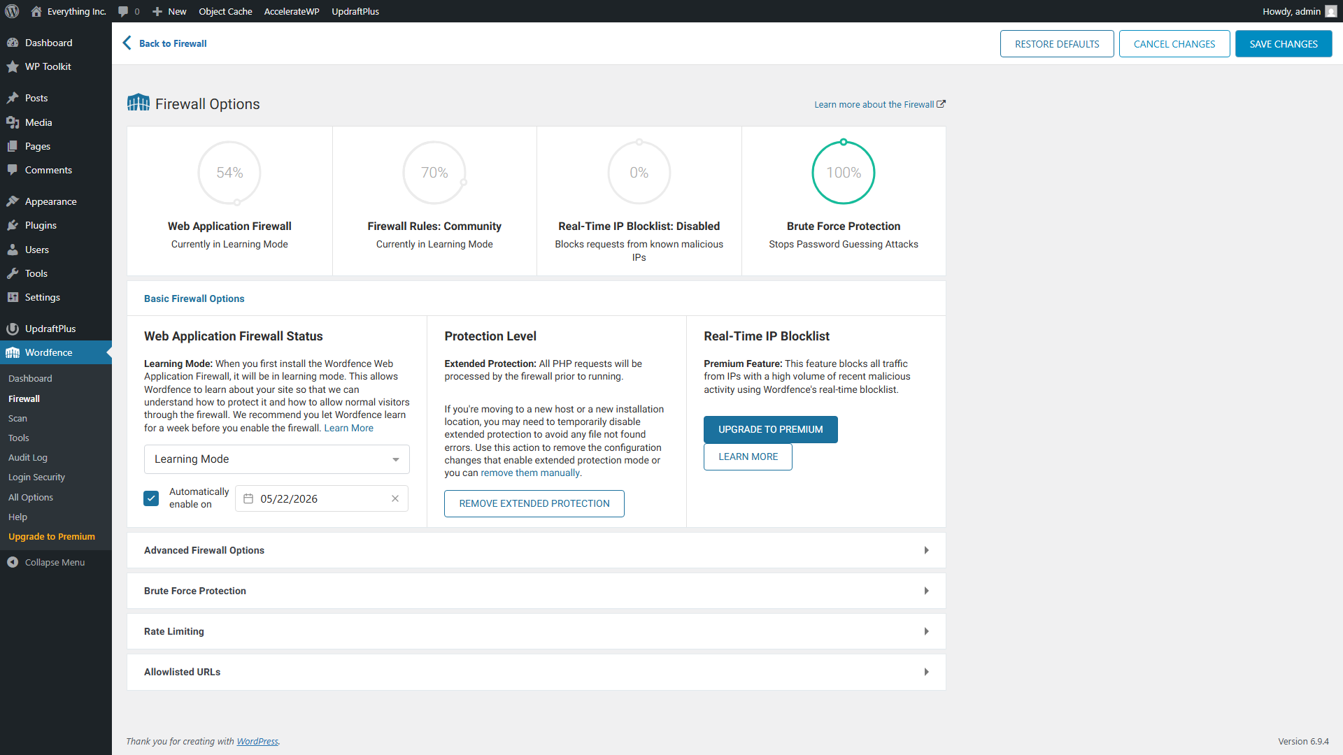This screenshot has height=755, width=1343.
Task: Open the WordPress footer link
Action: (257, 741)
